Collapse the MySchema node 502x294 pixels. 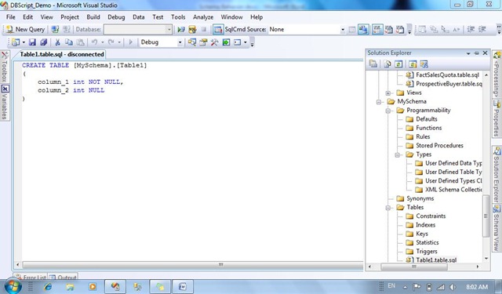379,102
